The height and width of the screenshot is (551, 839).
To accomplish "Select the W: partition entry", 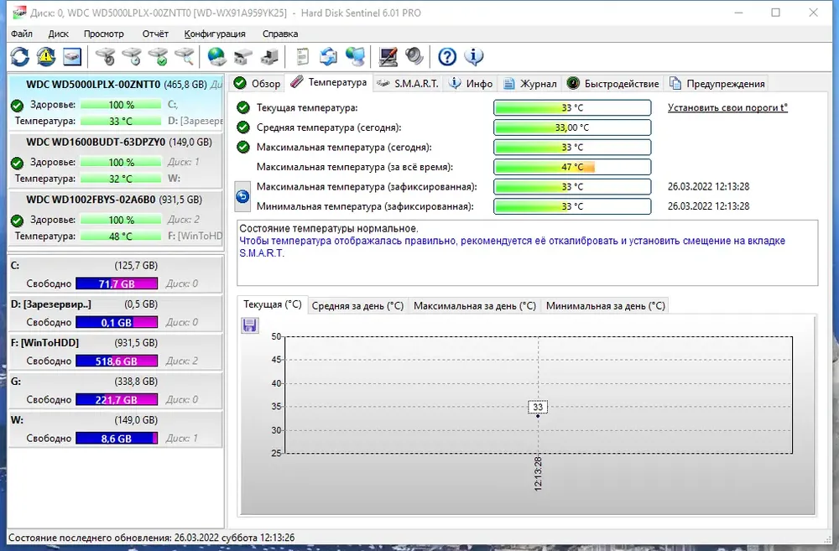I will [116, 429].
